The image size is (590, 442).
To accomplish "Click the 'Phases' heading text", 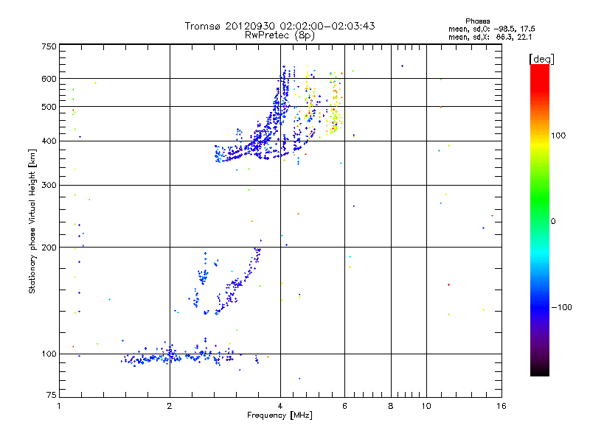I will 477,21.
